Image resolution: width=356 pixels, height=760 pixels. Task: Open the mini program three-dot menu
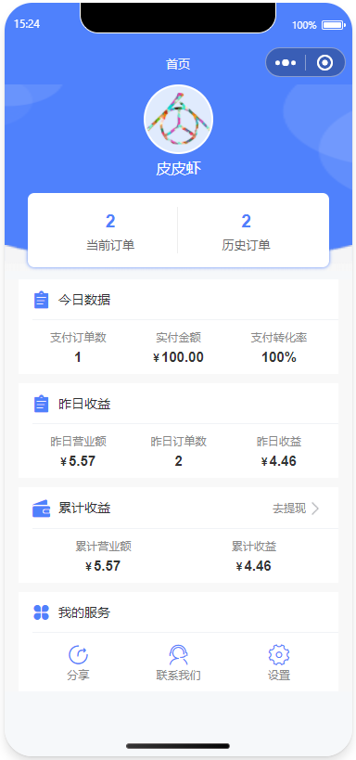coord(286,63)
